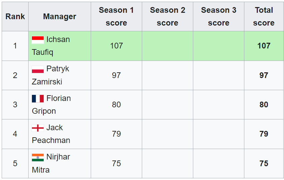The width and height of the screenshot is (284, 180).
Task: Click the England flag icon
Action: (x=38, y=128)
